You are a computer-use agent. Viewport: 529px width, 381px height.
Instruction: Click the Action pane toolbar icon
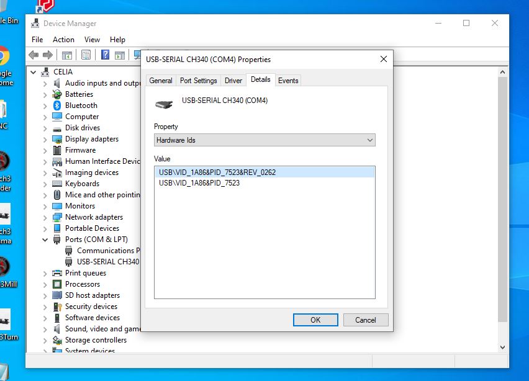[x=120, y=55]
